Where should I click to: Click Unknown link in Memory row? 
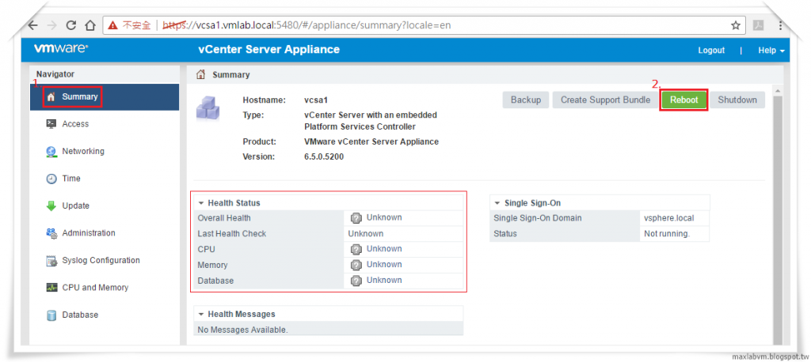click(384, 265)
